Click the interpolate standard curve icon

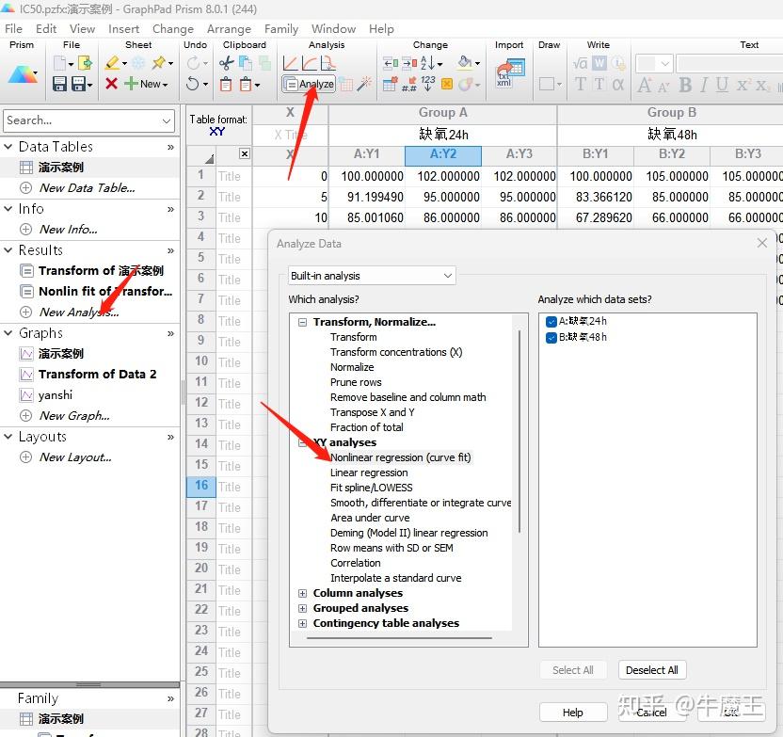(x=328, y=63)
